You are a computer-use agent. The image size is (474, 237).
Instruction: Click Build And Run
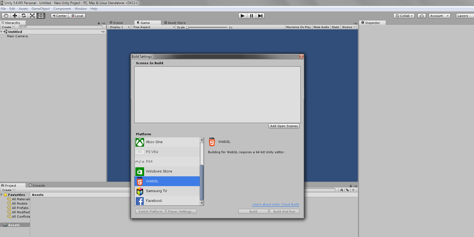(x=284, y=211)
